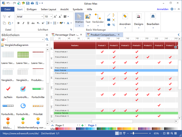Toggle underline text formatting
The width and height of the screenshot is (182, 137).
pyautogui.click(x=28, y=23)
